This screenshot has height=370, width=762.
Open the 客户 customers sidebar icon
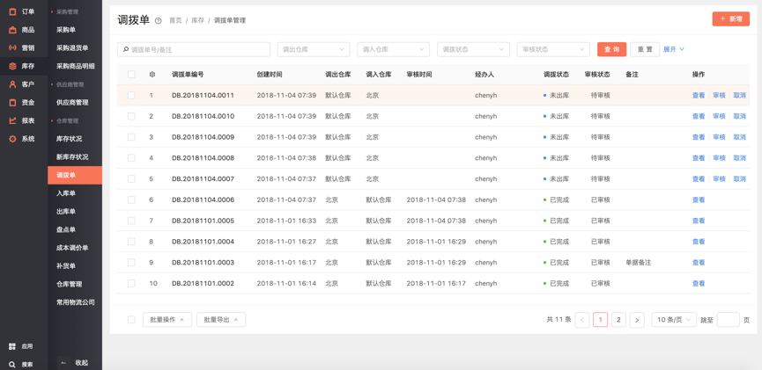12,84
